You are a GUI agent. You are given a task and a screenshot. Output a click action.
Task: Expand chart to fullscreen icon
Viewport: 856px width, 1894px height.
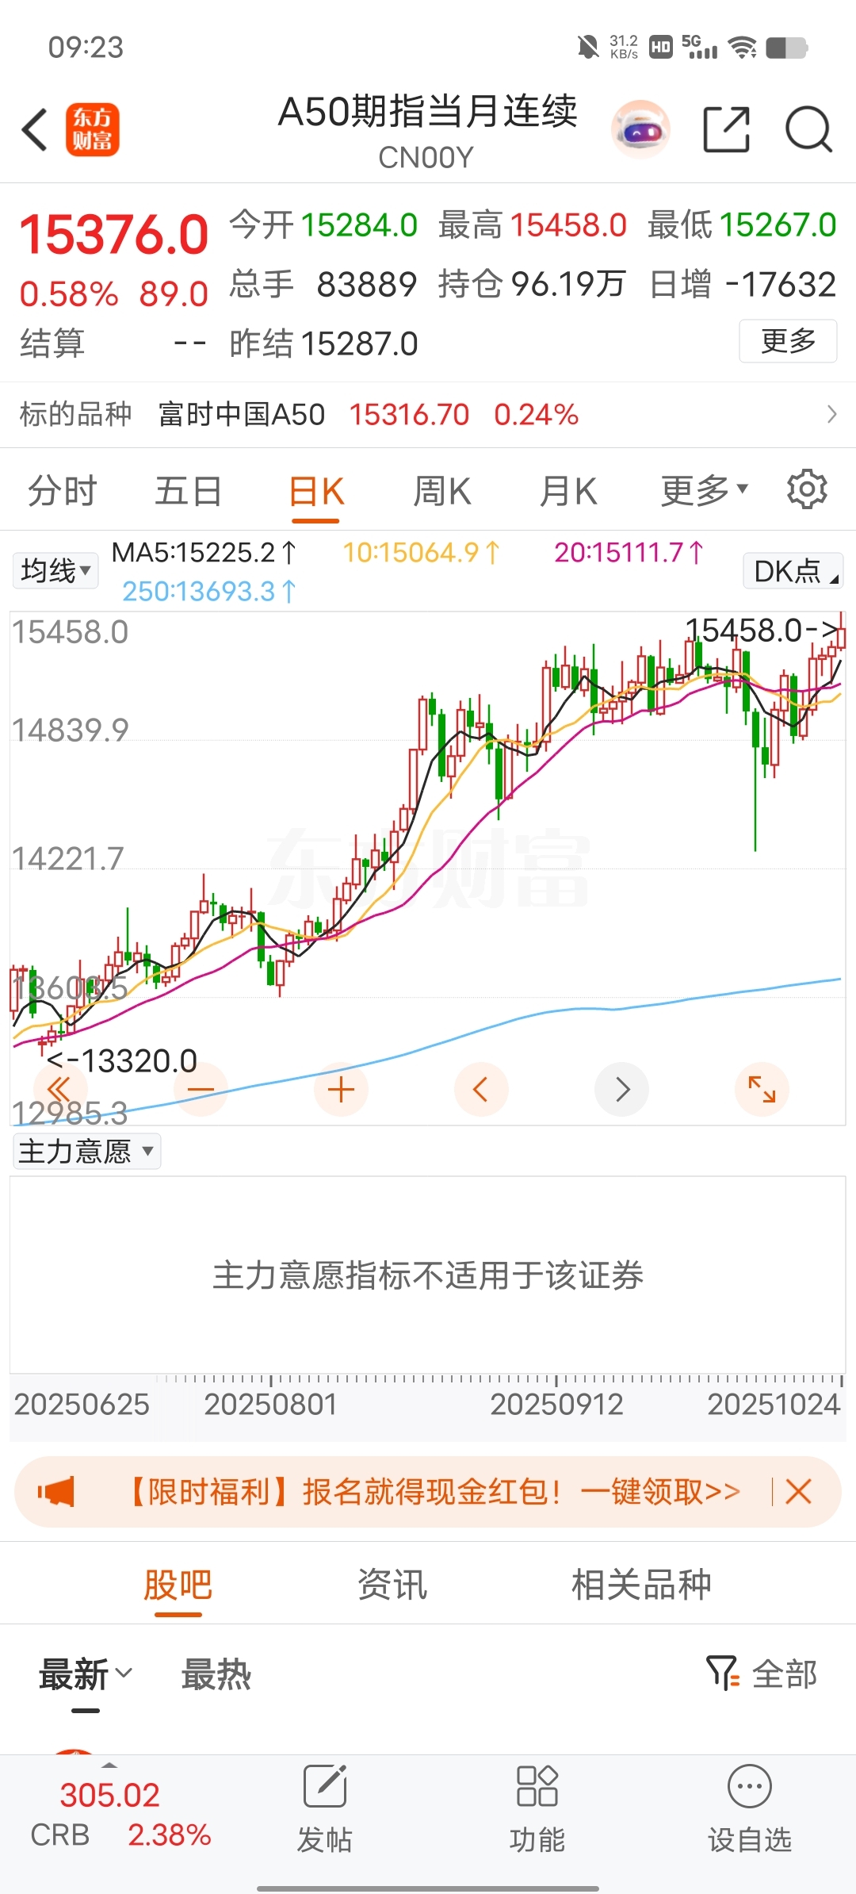point(762,1090)
